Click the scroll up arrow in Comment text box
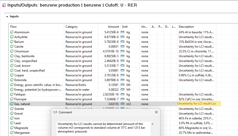The image size is (238, 136). [x=153, y=124]
